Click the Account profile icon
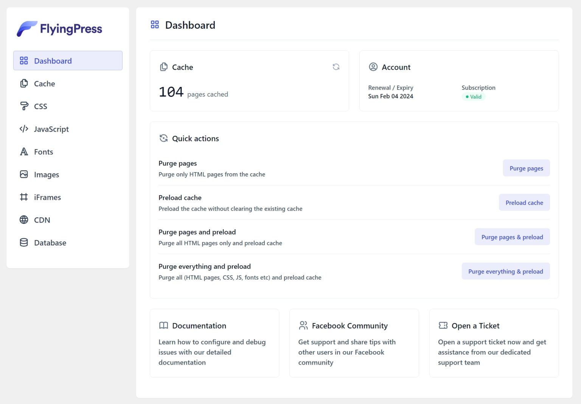 pyautogui.click(x=373, y=67)
